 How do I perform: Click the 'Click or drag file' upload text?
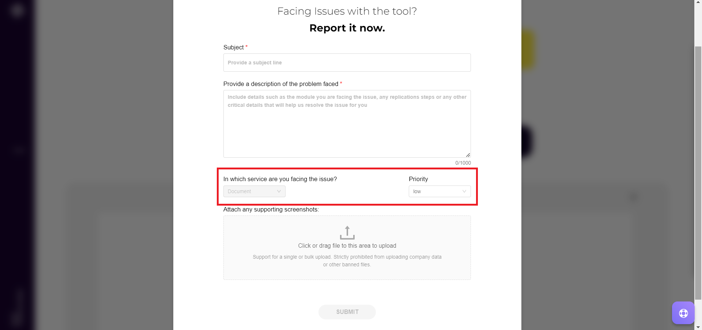347,246
